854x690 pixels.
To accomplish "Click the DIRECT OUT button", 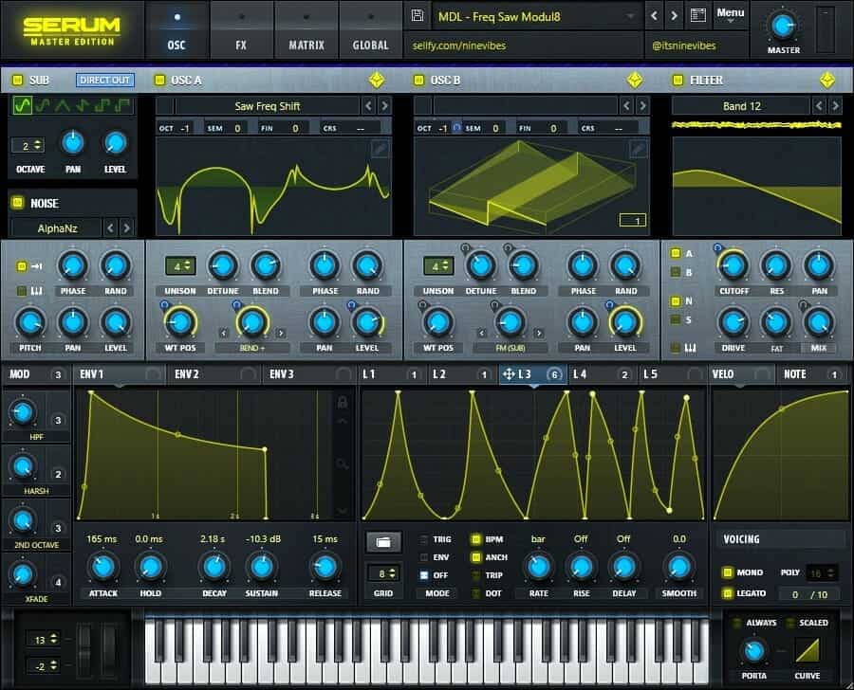I will click(105, 81).
